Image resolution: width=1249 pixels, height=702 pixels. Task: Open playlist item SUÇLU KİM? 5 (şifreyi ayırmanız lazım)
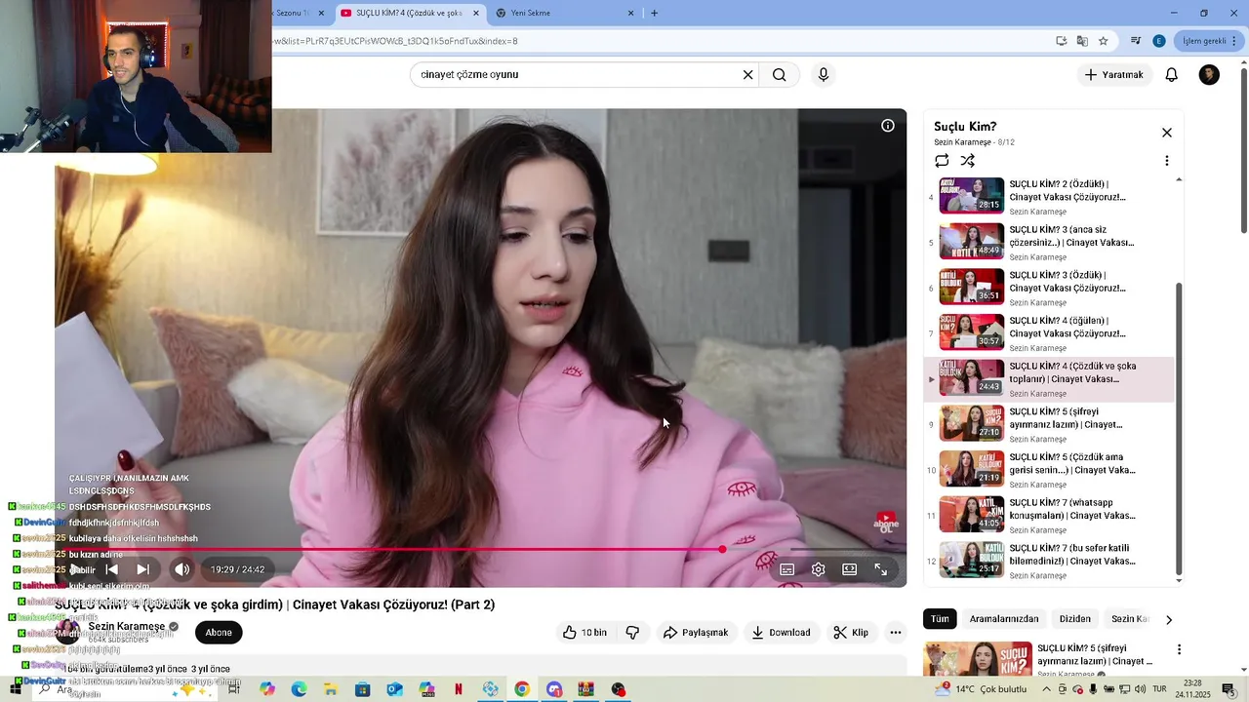pos(1049,424)
